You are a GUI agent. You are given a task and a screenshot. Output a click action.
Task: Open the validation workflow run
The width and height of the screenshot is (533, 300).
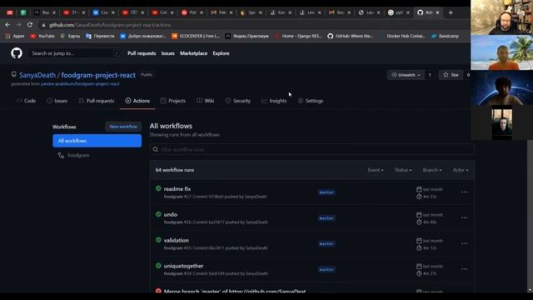176,240
